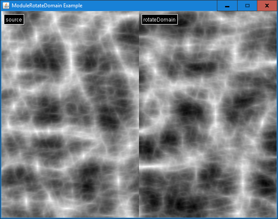
Task: Click the window's bottom border edge
Action: tap(139, 218)
